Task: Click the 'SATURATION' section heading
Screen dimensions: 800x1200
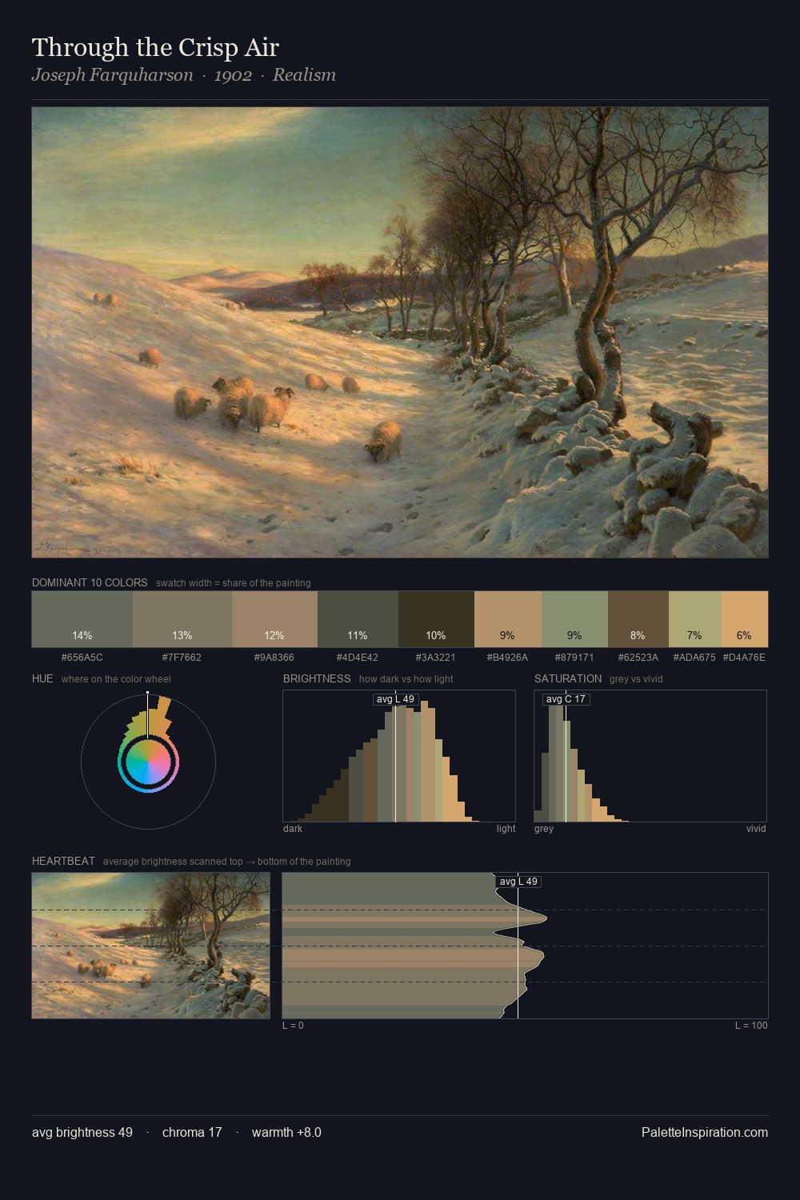Action: coord(568,678)
